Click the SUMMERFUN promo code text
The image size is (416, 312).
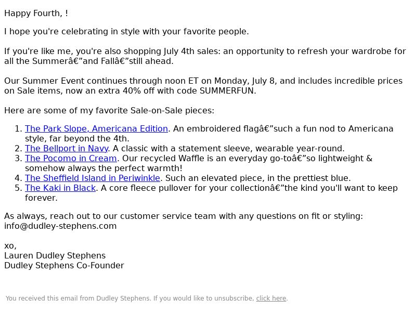click(227, 90)
